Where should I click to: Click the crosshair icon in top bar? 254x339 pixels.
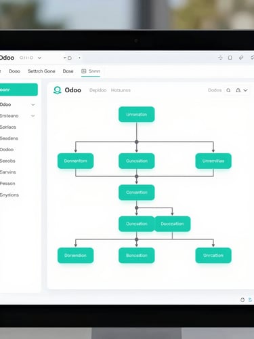click(x=220, y=58)
